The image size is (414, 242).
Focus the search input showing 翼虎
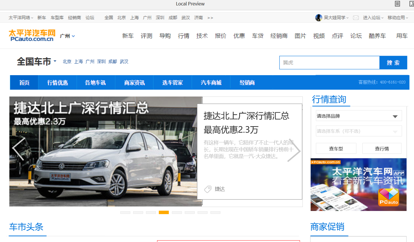(x=329, y=63)
